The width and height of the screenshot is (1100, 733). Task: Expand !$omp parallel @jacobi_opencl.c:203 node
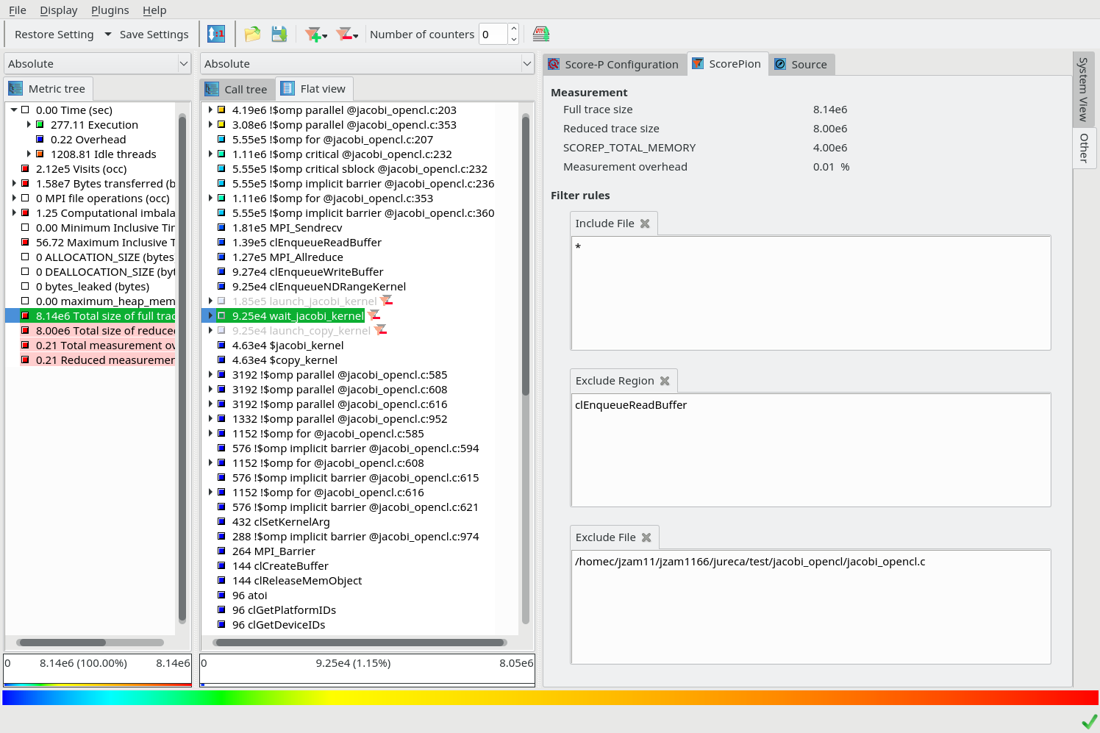[x=210, y=110]
